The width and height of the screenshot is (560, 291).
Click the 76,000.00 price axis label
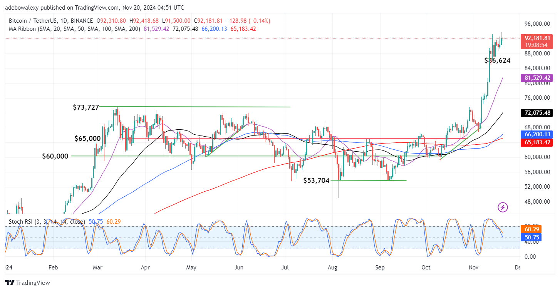point(537,98)
